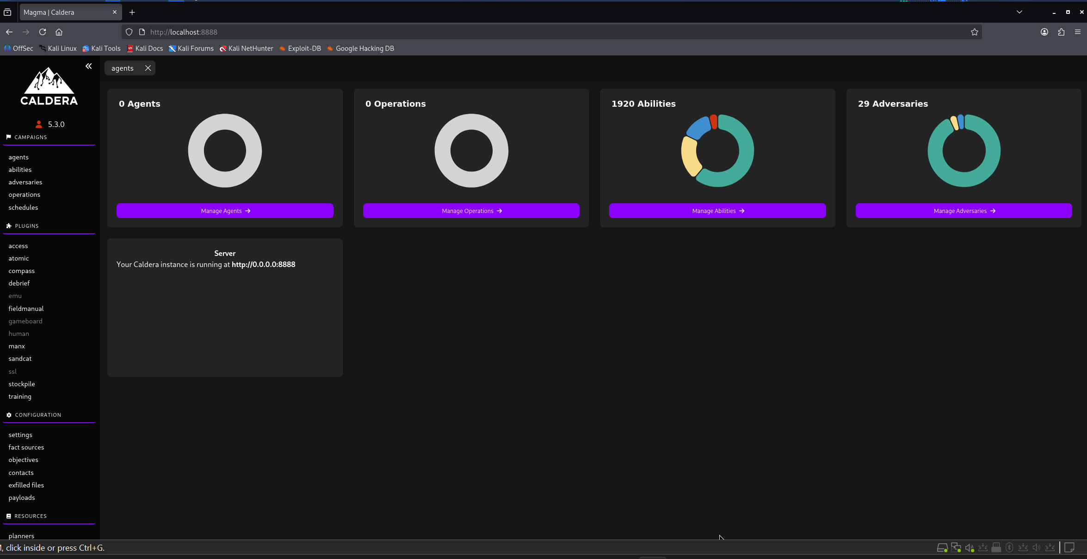Open Kali Linux bookmark
The height and width of the screenshot is (559, 1087).
coord(58,49)
